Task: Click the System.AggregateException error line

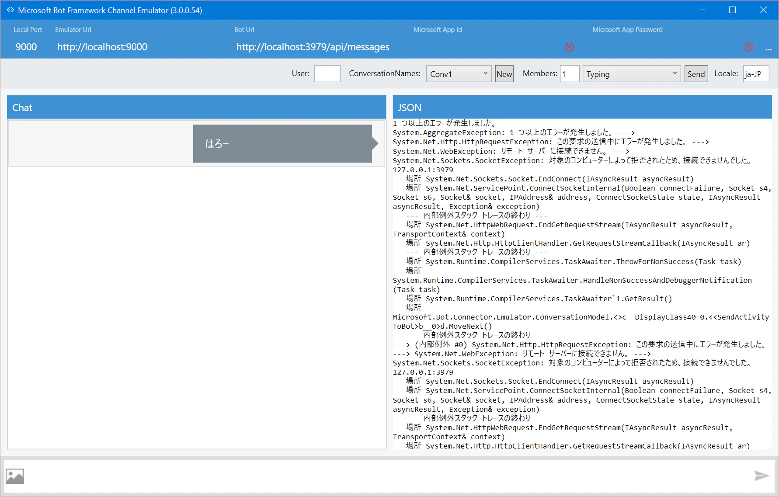Action: (514, 132)
